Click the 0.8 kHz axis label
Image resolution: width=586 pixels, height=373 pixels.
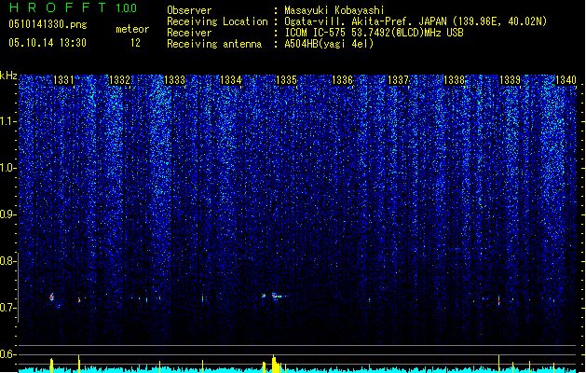(x=7, y=261)
